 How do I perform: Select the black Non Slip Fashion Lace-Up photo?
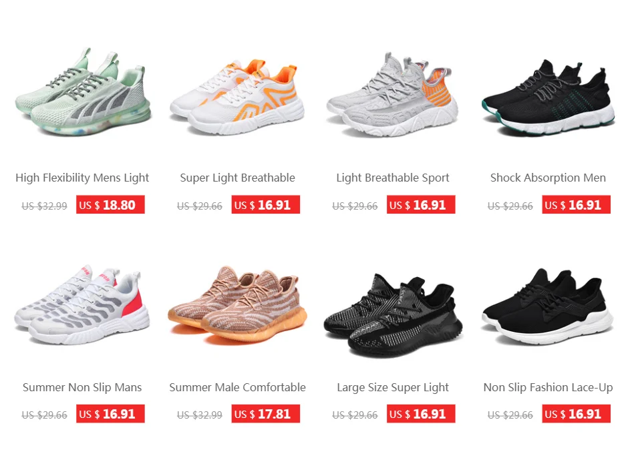[x=548, y=306]
